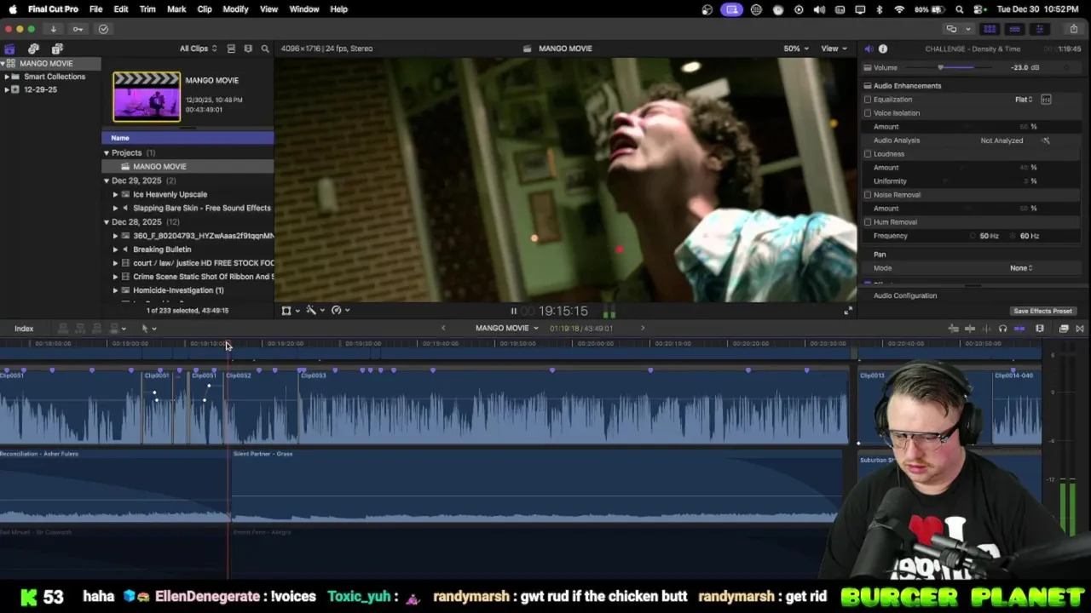The image size is (1091, 613).
Task: Open the Flat equalization preset dropdown
Action: pos(1024,100)
